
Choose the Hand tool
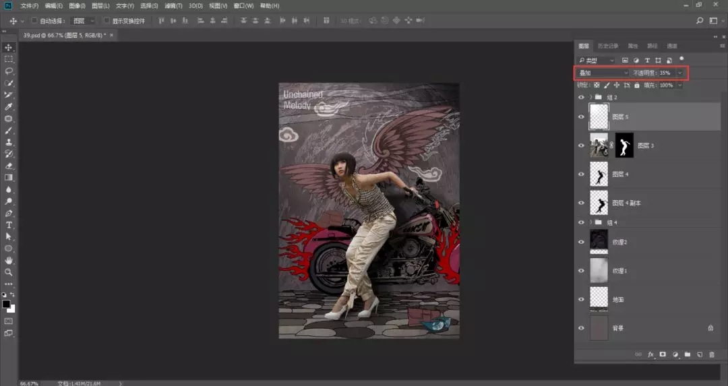9,260
